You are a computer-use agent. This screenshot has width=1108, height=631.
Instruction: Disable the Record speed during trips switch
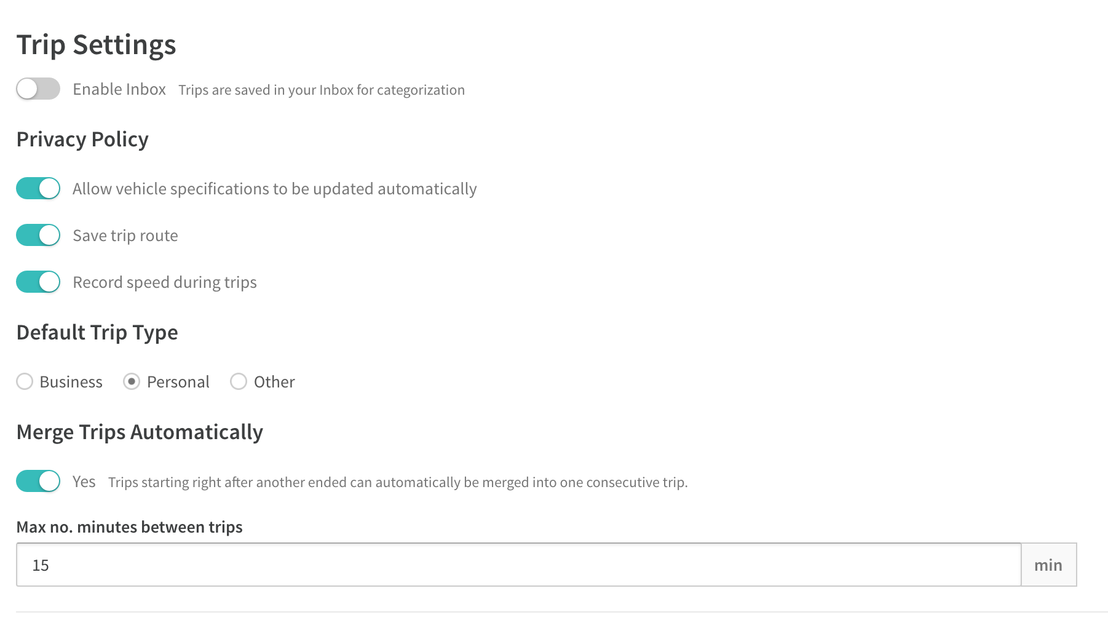pos(38,282)
